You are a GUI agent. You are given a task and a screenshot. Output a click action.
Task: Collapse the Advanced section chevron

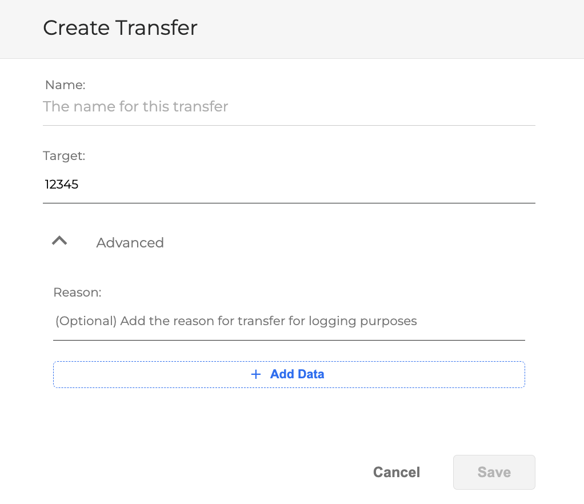point(59,241)
